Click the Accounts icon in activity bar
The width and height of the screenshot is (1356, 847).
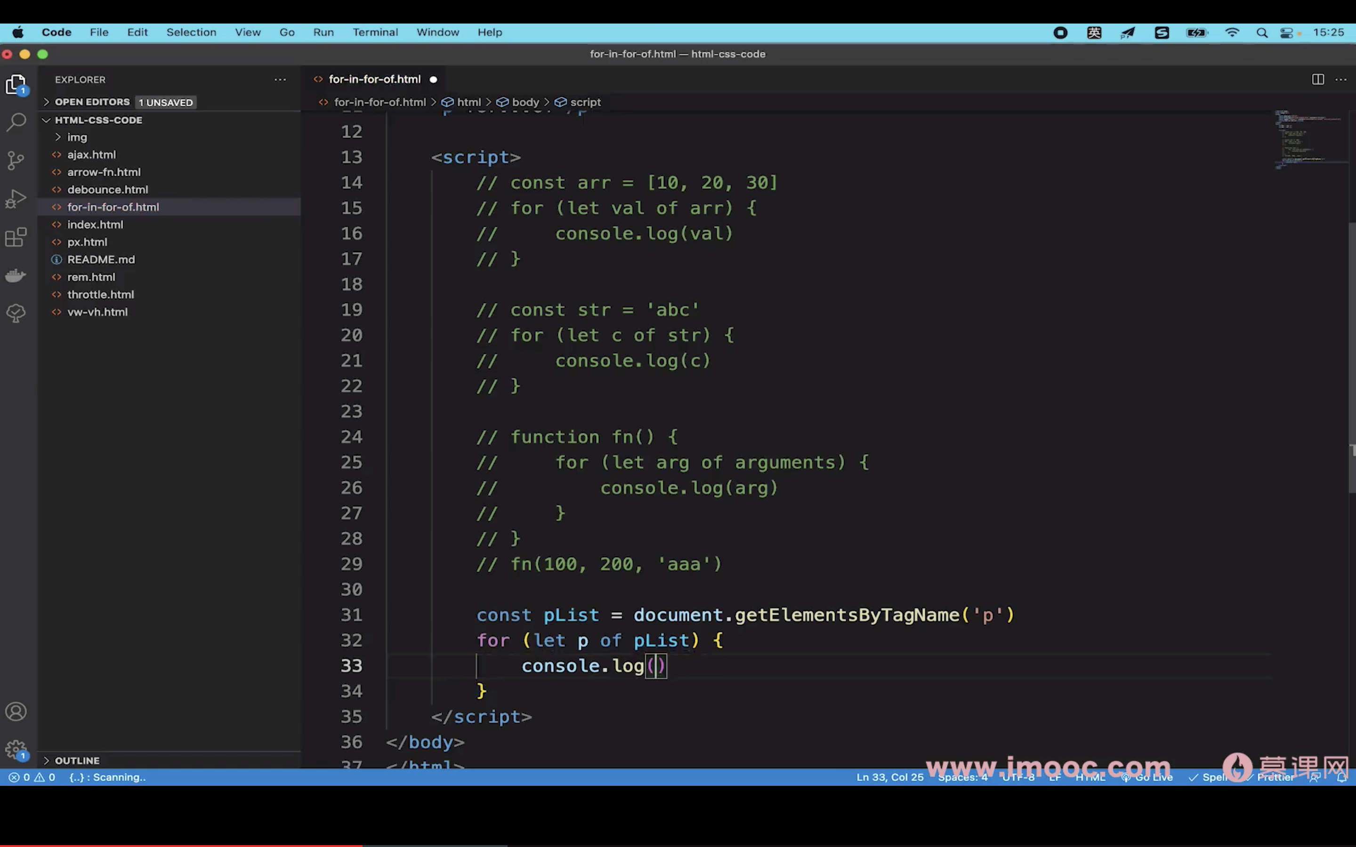coord(16,711)
